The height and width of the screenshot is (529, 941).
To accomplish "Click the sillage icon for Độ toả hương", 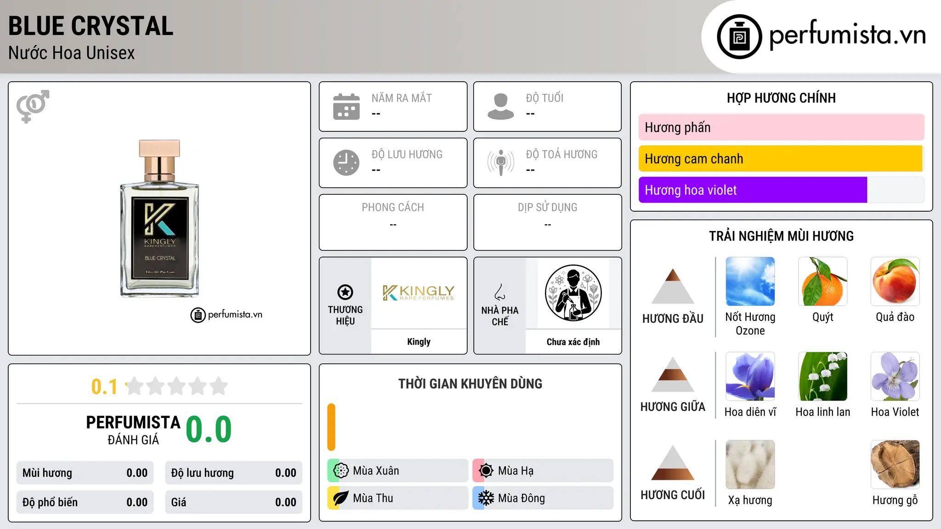I will (x=501, y=163).
